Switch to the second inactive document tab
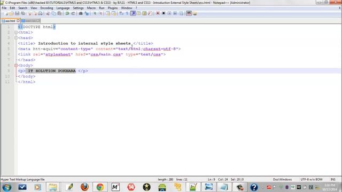This screenshot has height=192, width=342. [30, 21]
